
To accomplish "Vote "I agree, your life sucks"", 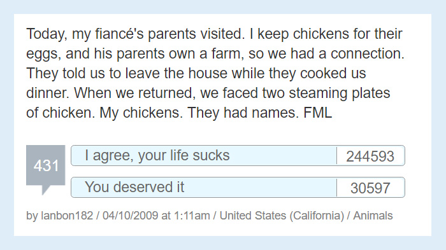I will 204,156.
